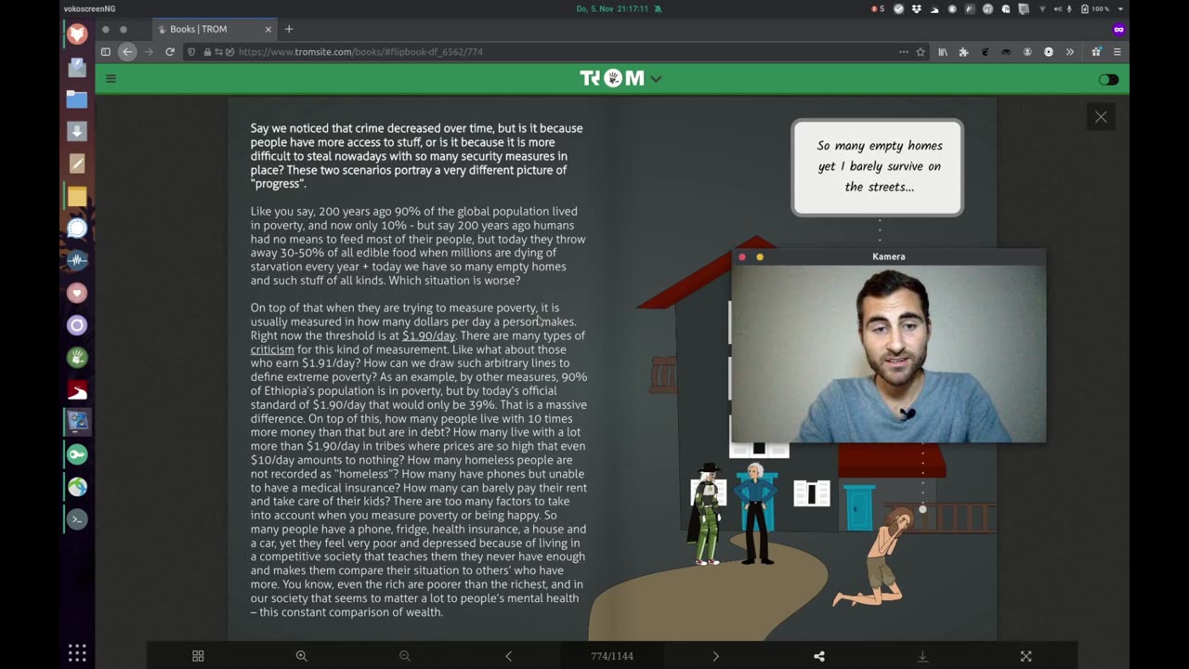Screen dimensions: 1189x669
Task: Download the flipbook
Action: (x=922, y=656)
